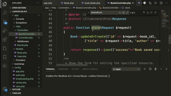Click the Http breadcrumb segment

tap(54, 8)
